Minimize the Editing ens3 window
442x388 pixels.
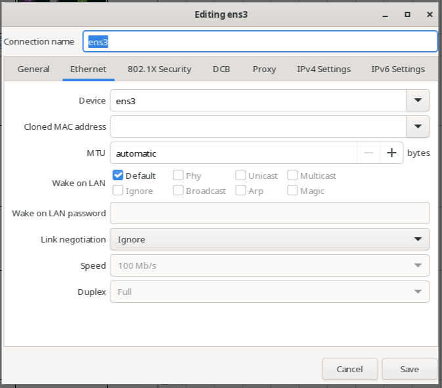pyautogui.click(x=386, y=14)
